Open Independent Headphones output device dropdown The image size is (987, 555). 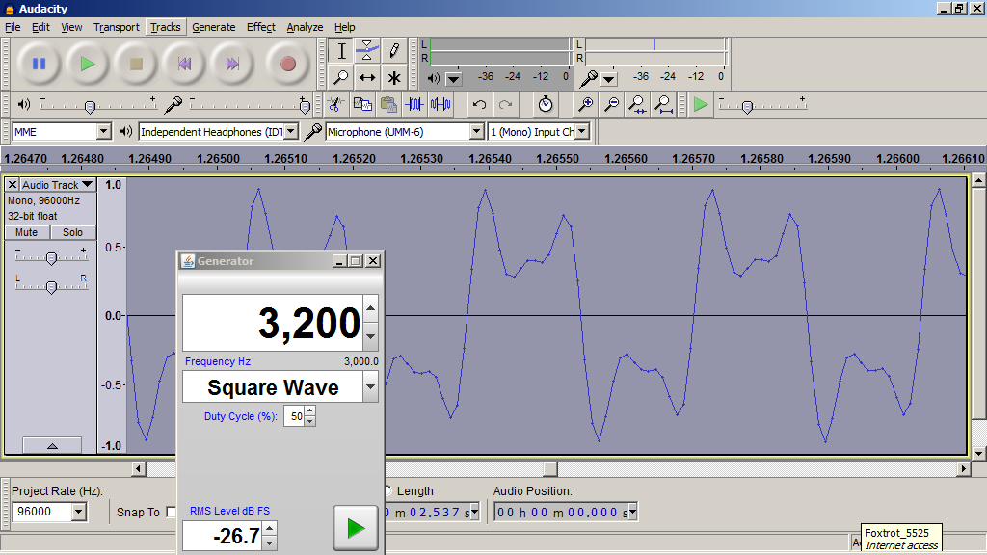(x=291, y=131)
